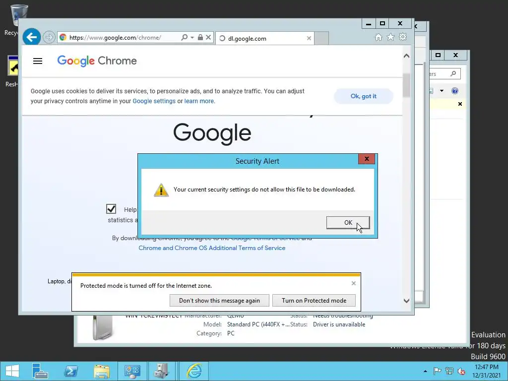Click the 'Driver is unavailable' status text
Image resolution: width=508 pixels, height=381 pixels.
point(339,324)
